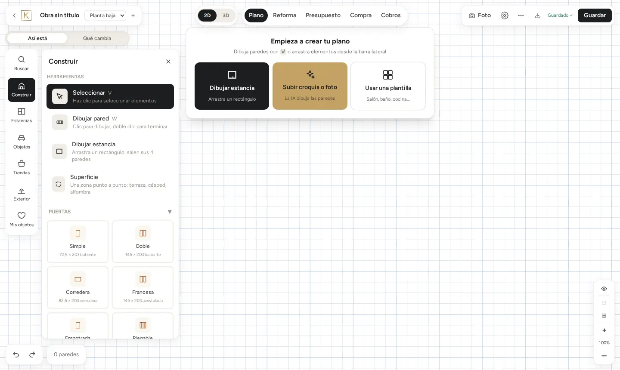The height and width of the screenshot is (370, 620).
Task: Open the Planta baja floor dropdown
Action: (105, 15)
